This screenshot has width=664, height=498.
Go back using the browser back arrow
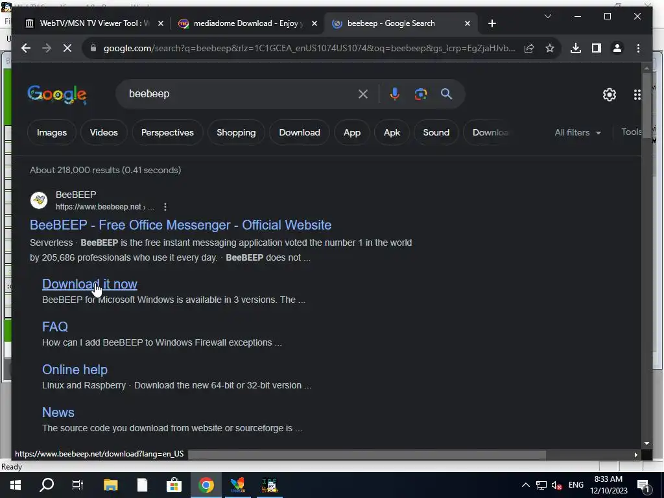26,48
